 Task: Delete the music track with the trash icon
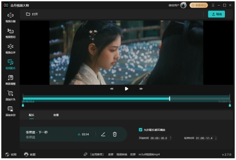(115, 134)
